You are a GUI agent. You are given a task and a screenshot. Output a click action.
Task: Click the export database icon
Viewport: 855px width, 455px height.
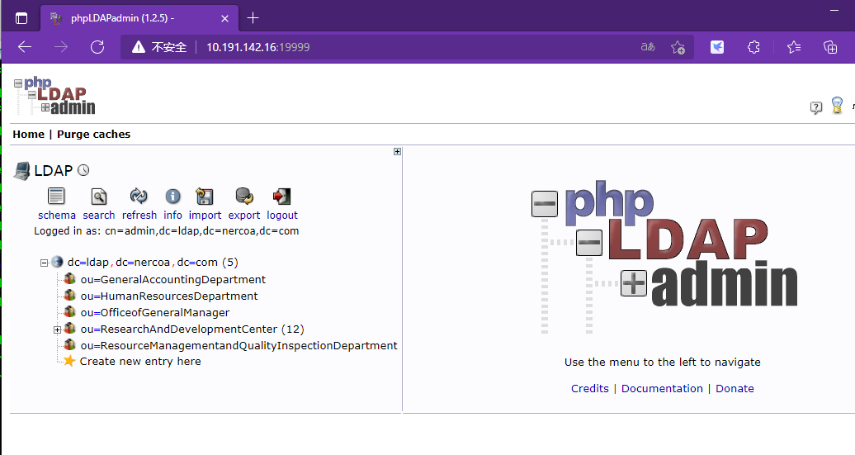point(243,197)
